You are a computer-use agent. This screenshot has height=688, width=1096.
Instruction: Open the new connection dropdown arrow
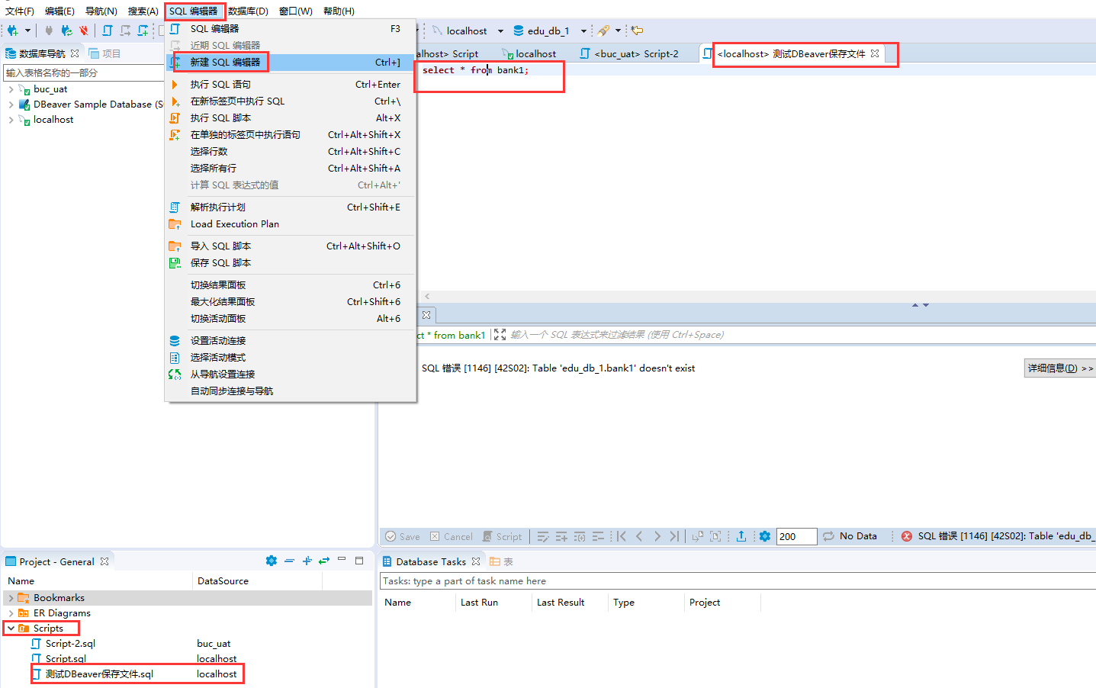(27, 31)
